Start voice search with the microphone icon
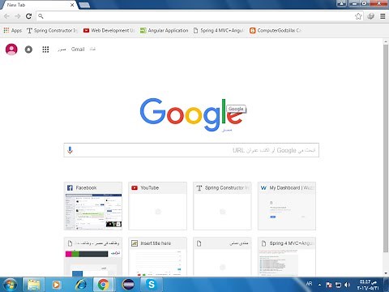Viewport: 389px width, 292px height. (x=70, y=150)
